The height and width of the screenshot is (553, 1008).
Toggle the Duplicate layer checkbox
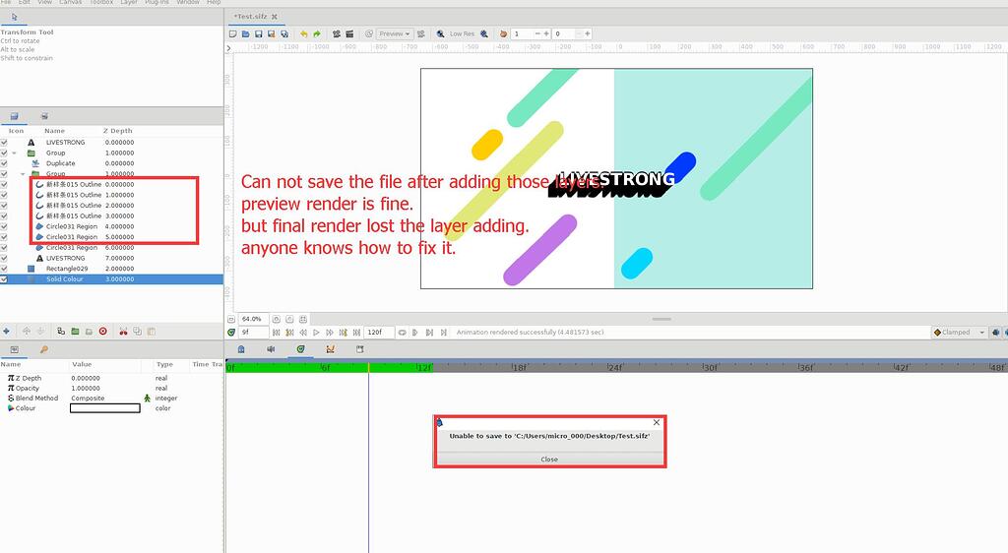tap(5, 163)
